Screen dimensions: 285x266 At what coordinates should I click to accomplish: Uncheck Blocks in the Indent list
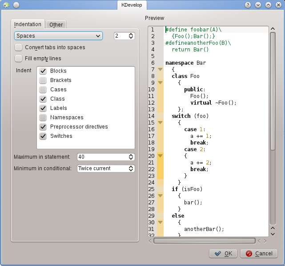tap(43, 71)
